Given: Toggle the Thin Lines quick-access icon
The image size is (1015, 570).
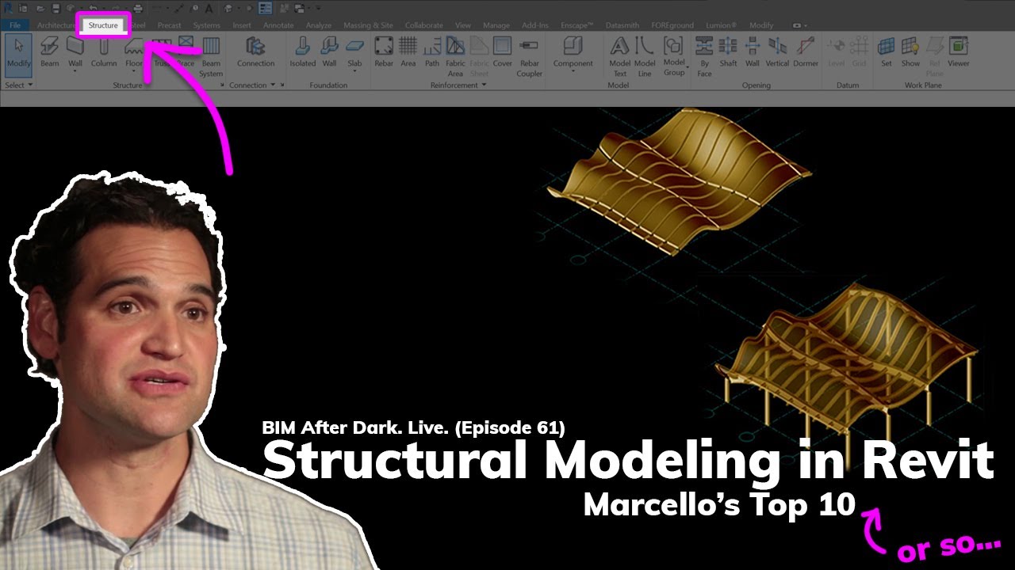Looking at the screenshot, I should 265,9.
